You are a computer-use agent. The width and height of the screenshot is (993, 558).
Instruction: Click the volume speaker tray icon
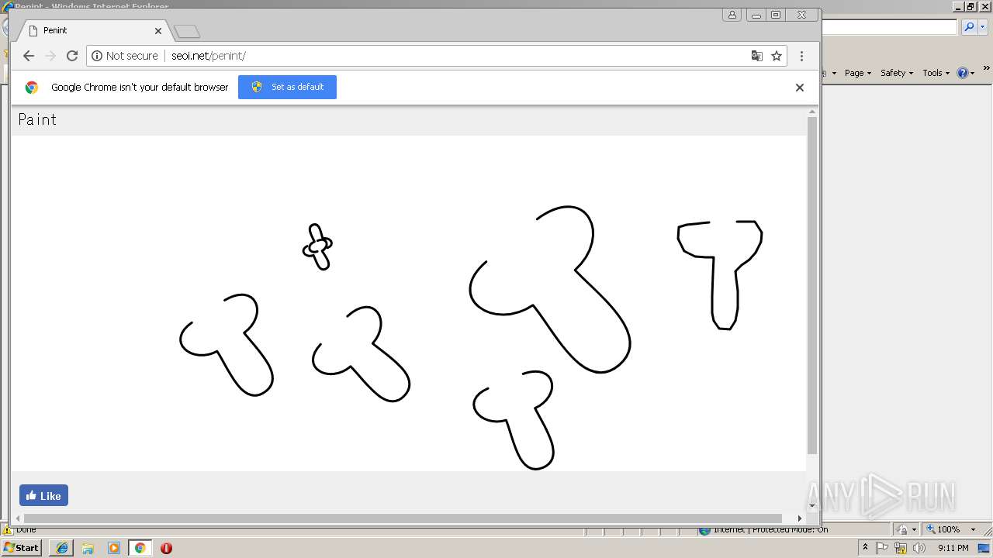tap(919, 548)
